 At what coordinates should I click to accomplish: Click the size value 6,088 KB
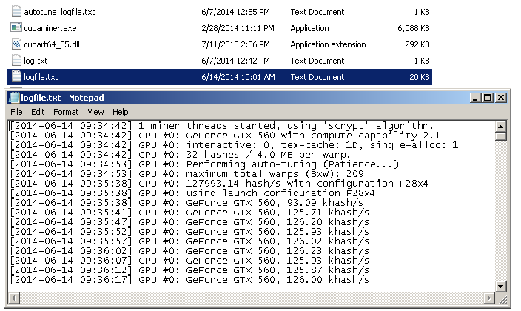point(414,28)
